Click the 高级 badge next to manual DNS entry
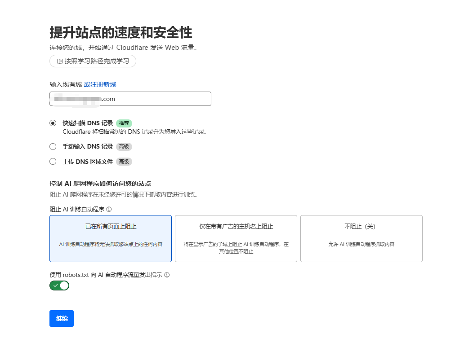This screenshot has height=347, width=455. pos(124,146)
